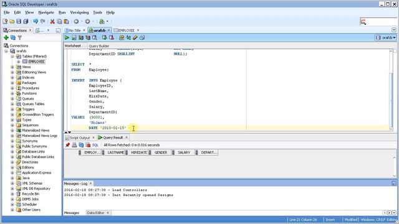Click the Rollback icon in worksheet toolbar
This screenshot has width=399, height=224.
coord(112,37)
